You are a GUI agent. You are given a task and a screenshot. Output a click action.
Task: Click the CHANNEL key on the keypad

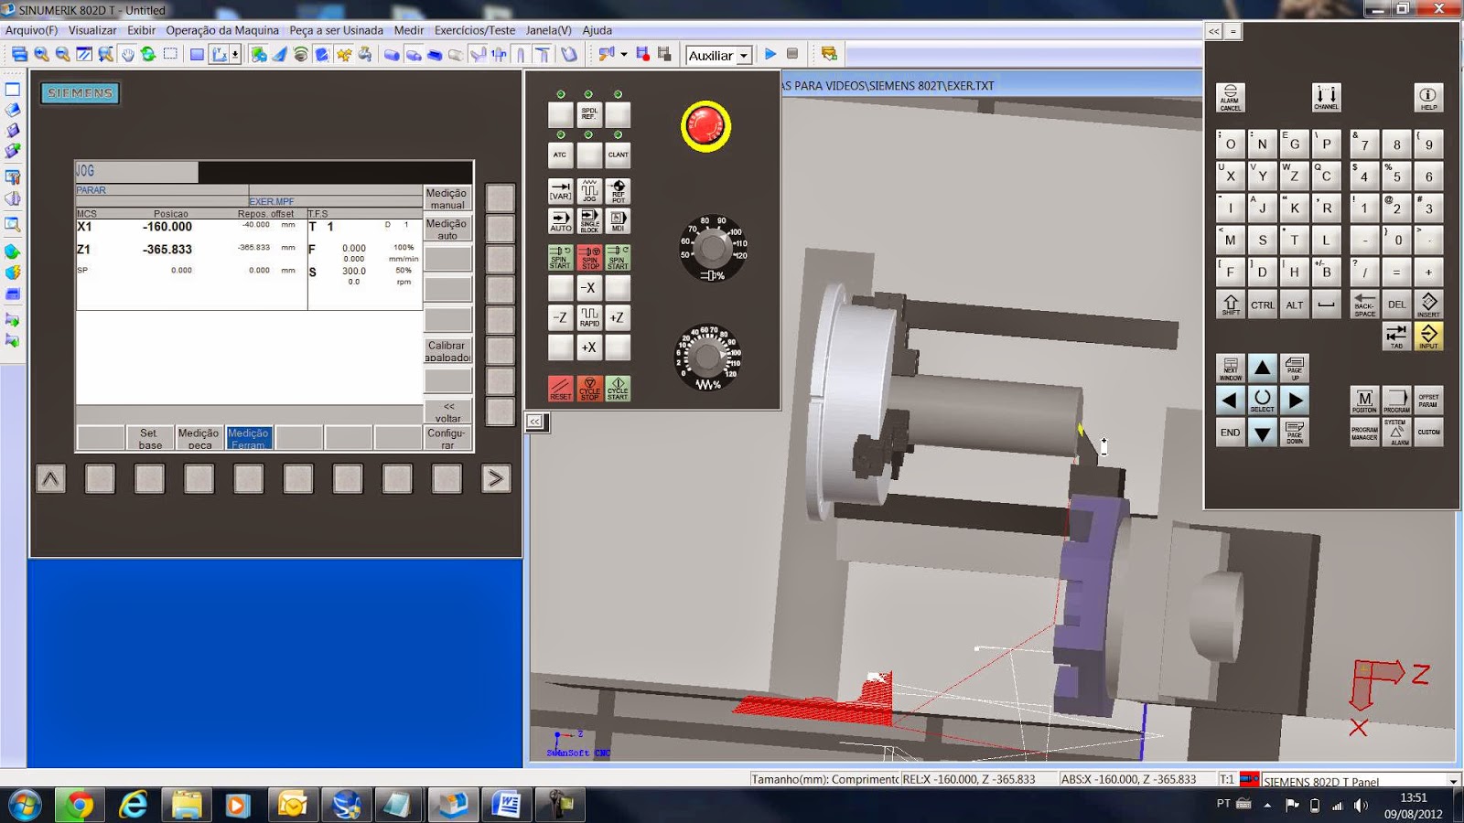tap(1326, 98)
